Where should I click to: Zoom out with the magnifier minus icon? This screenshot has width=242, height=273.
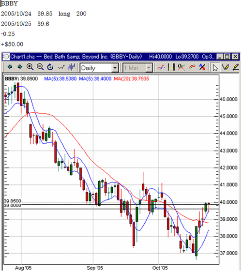40,67
